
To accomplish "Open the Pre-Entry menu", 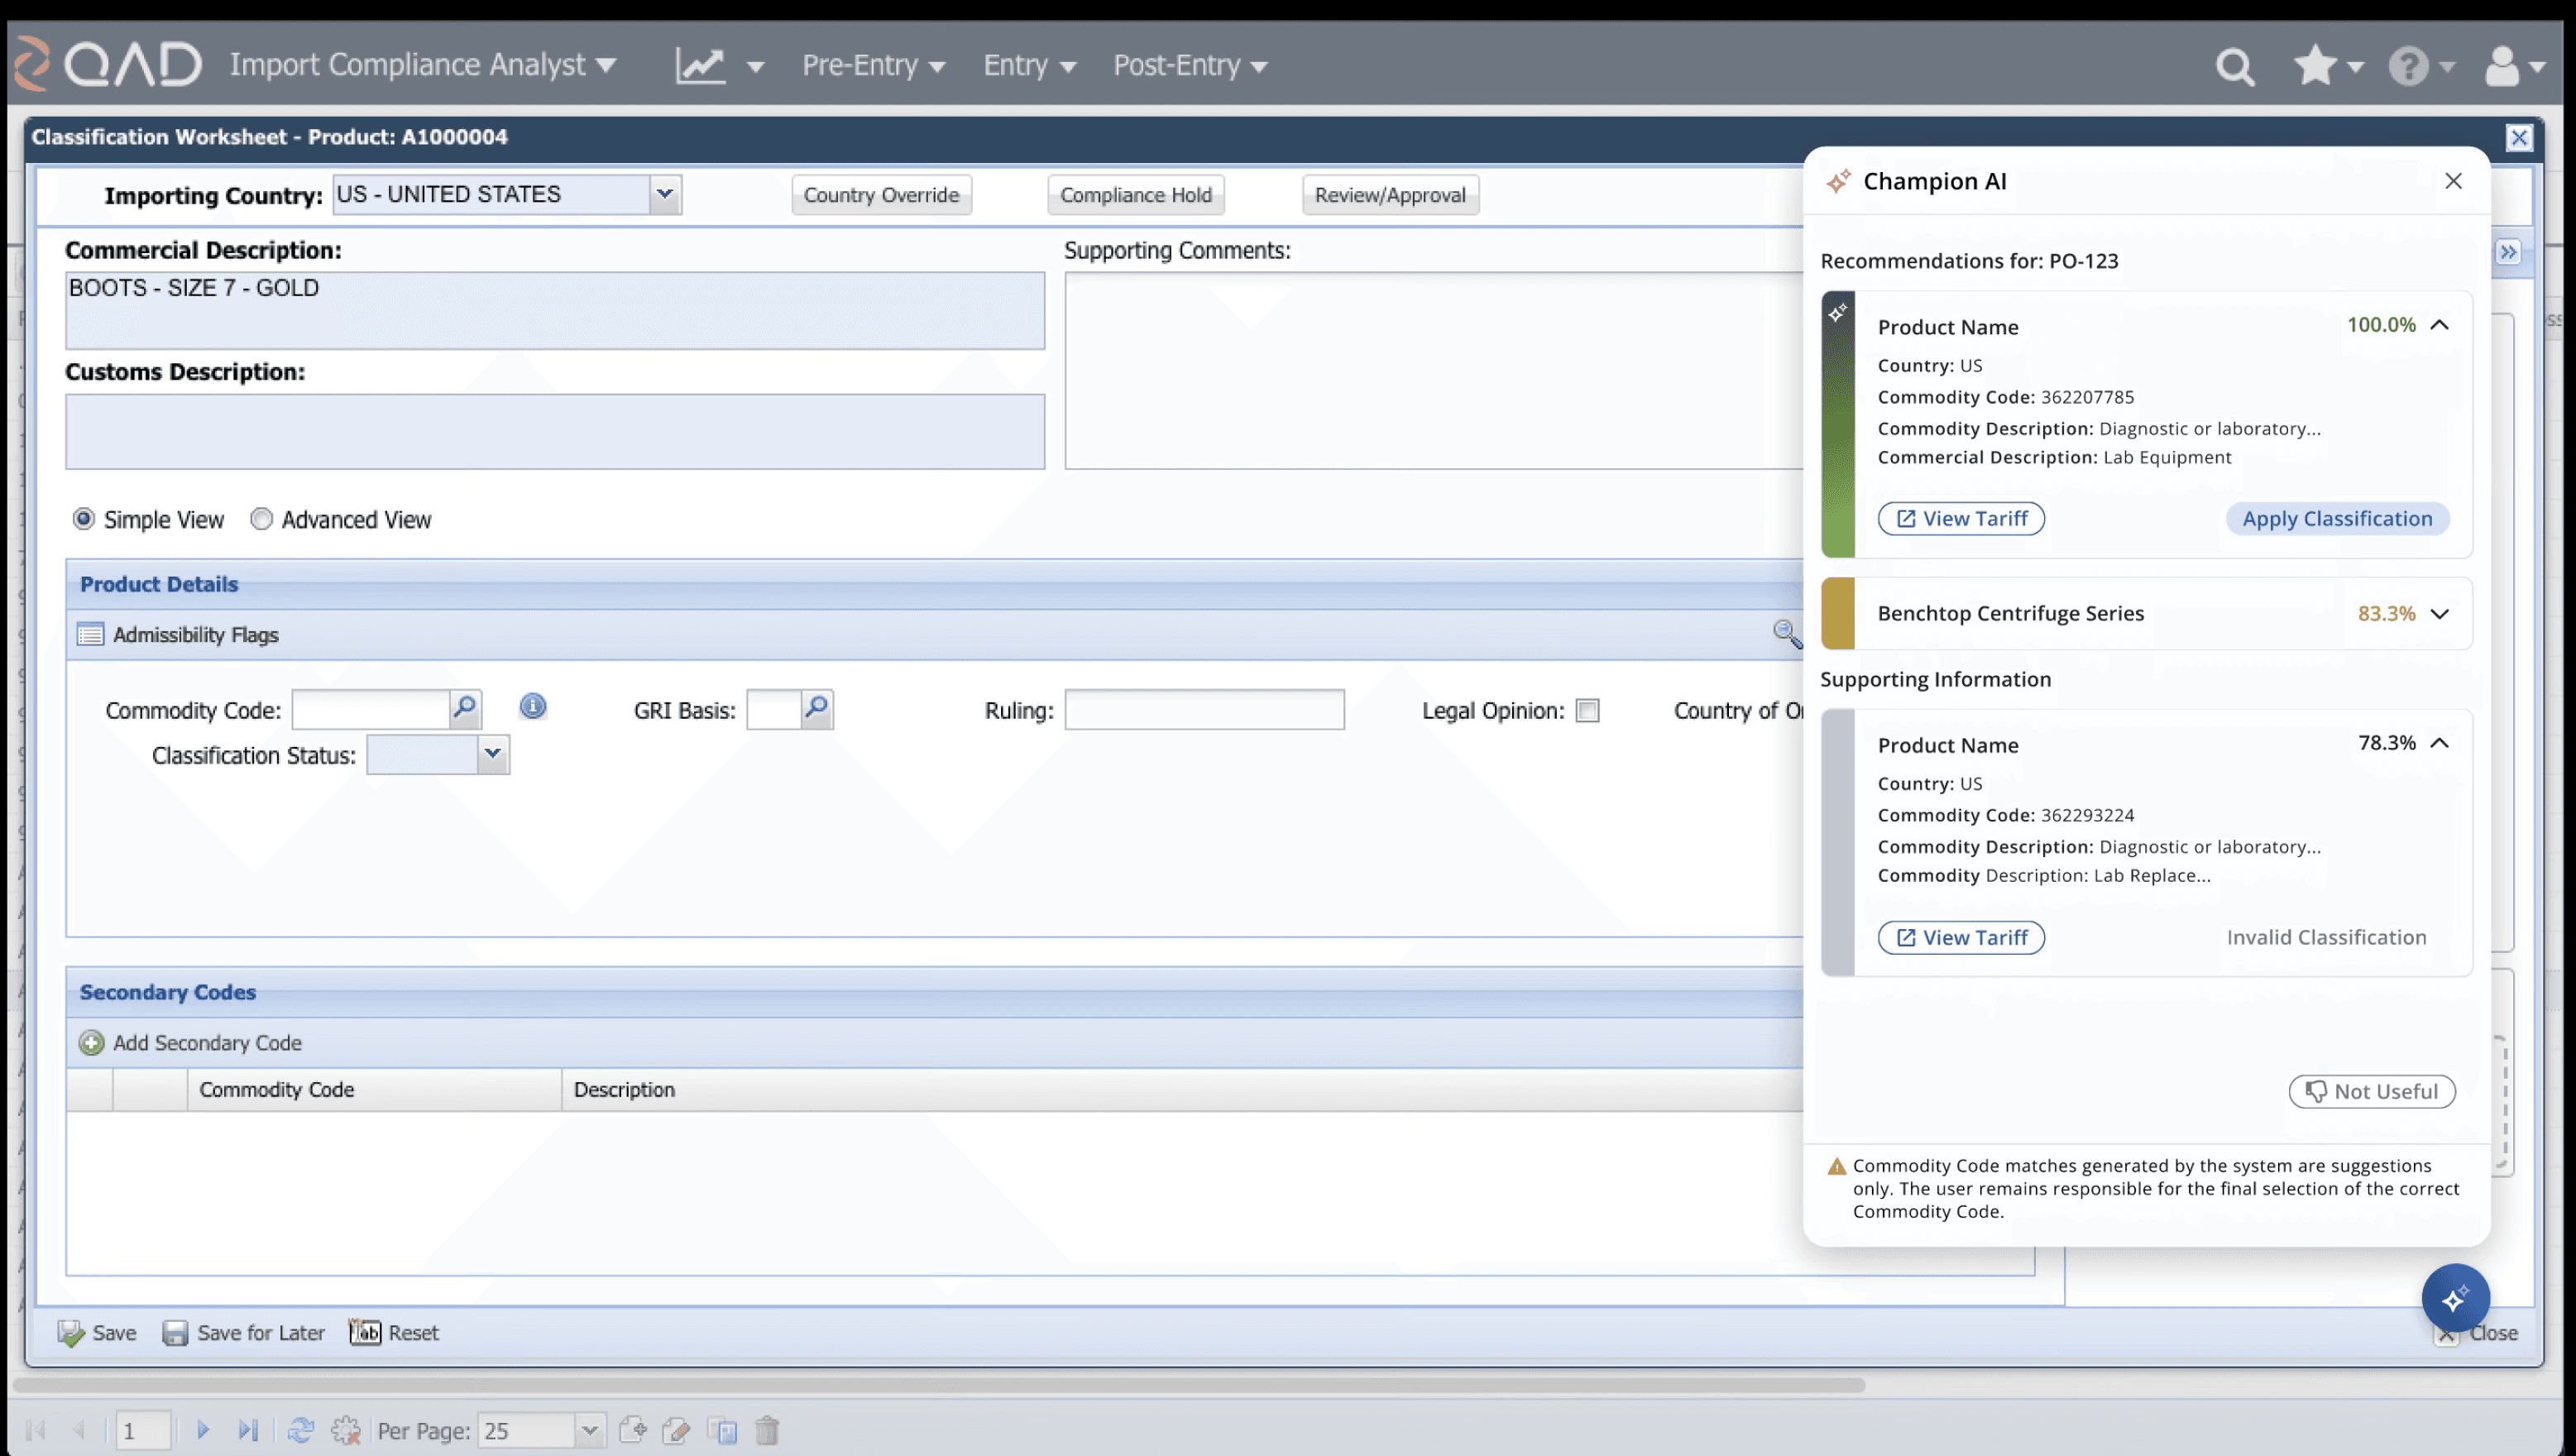I will [873, 65].
